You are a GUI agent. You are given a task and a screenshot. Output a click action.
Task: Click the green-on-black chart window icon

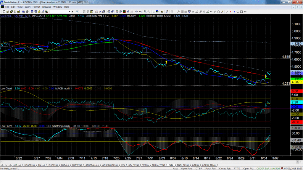click(x=124, y=12)
